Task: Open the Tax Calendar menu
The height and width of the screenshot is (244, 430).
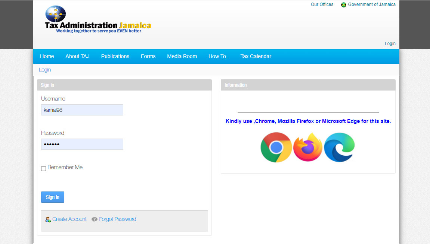Action: click(256, 56)
